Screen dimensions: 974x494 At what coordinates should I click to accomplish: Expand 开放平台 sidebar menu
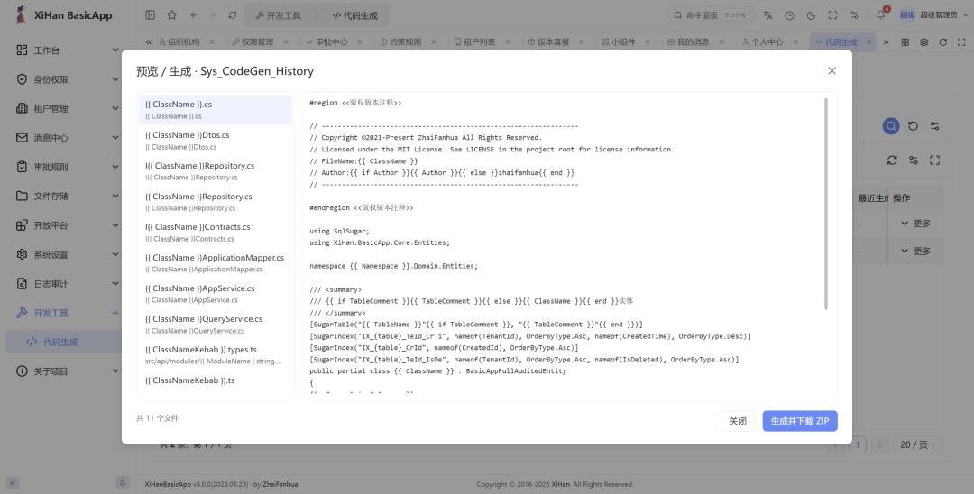(68, 225)
